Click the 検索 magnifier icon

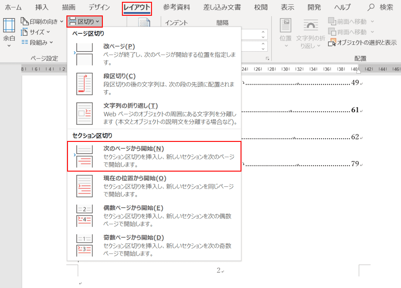[371, 7]
